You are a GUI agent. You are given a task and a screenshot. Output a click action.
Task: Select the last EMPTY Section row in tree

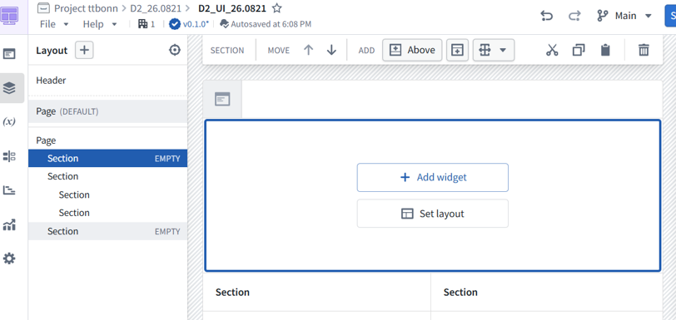(107, 231)
